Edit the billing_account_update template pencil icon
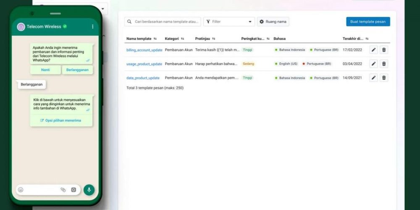The height and width of the screenshot is (210, 420). [x=373, y=50]
